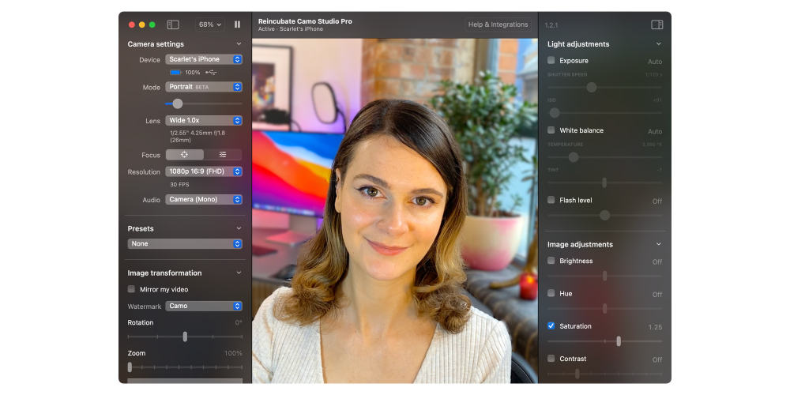Enable the White balance checkbox

point(551,130)
